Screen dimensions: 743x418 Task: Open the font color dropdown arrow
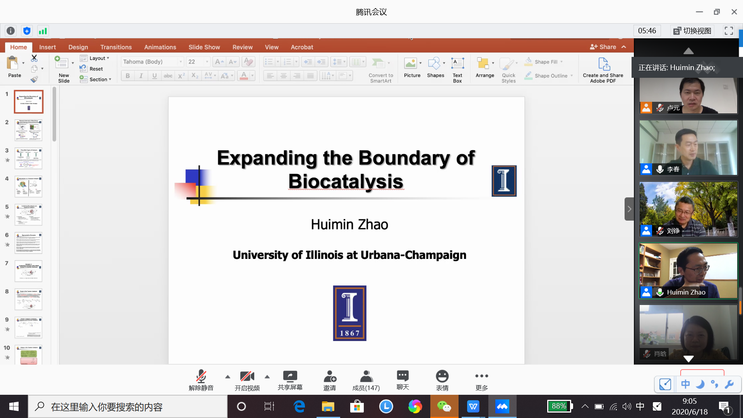coord(252,75)
